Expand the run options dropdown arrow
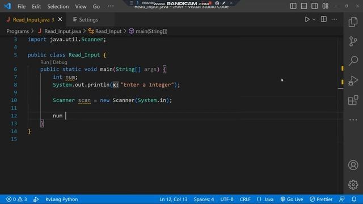Screen dimensions: 363x204 (314, 20)
